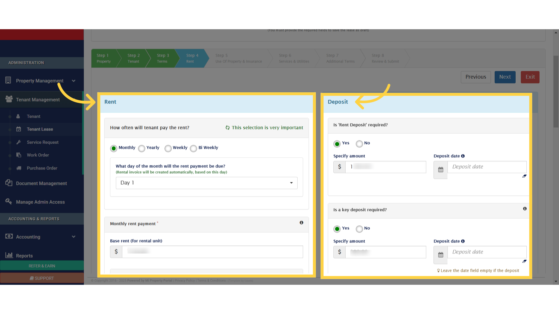
Task: Go to Step 7 Additional Terms
Action: point(340,58)
